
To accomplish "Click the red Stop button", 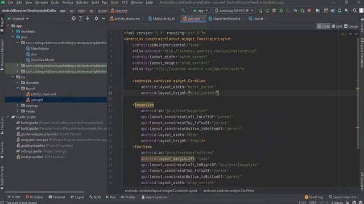I will pyautogui.click(x=309, y=11).
